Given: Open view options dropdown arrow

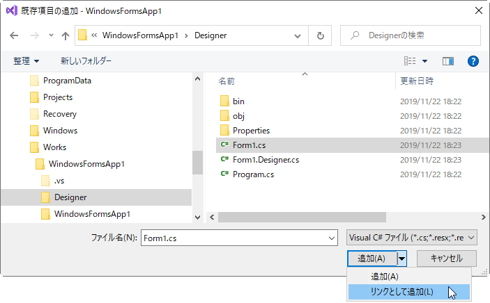Looking at the screenshot, I should 424,61.
